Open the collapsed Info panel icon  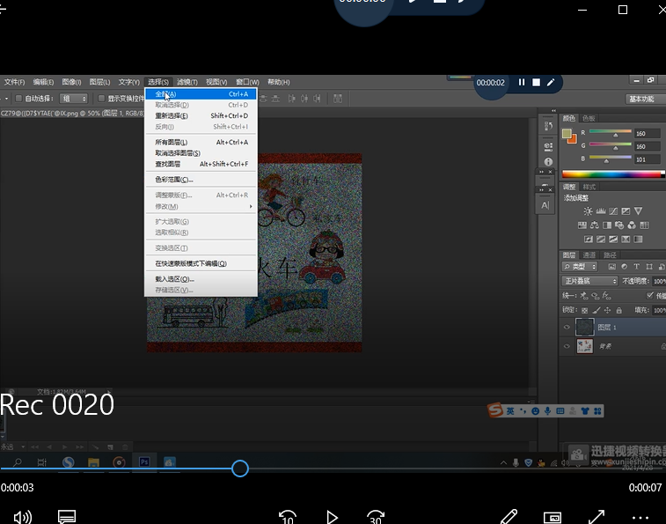tap(548, 162)
